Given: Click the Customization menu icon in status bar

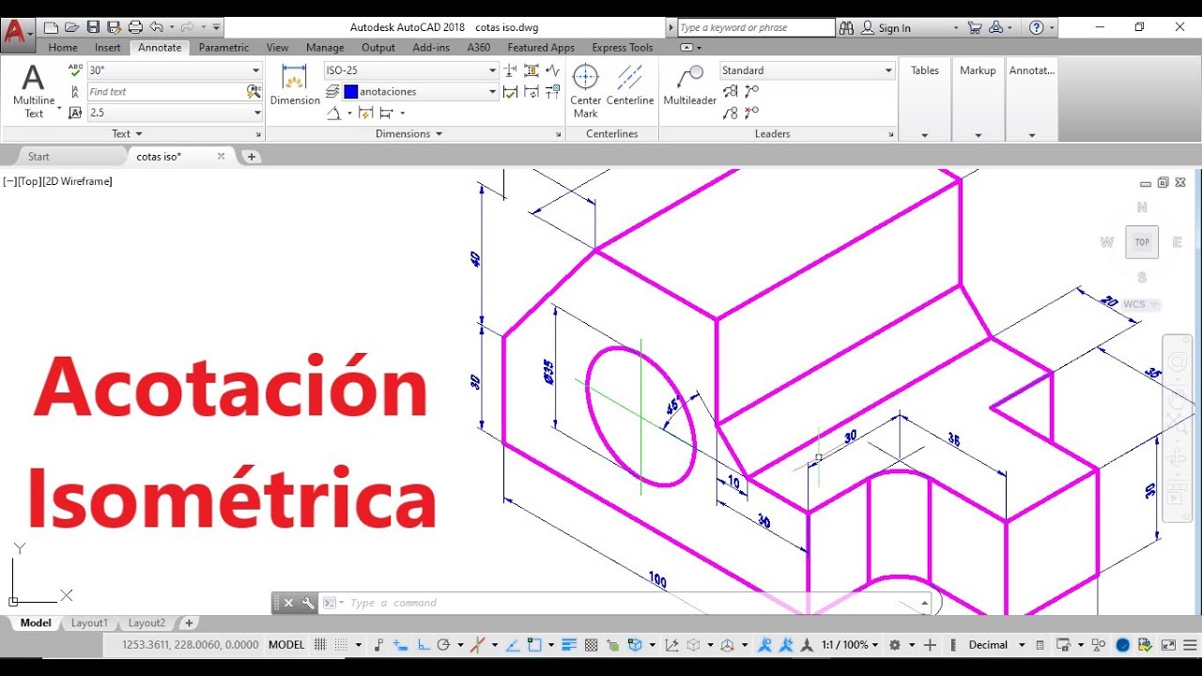Looking at the screenshot, I should (x=1188, y=645).
